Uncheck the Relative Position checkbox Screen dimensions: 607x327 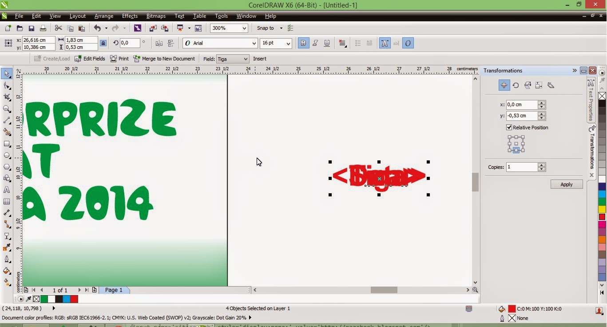click(x=509, y=128)
